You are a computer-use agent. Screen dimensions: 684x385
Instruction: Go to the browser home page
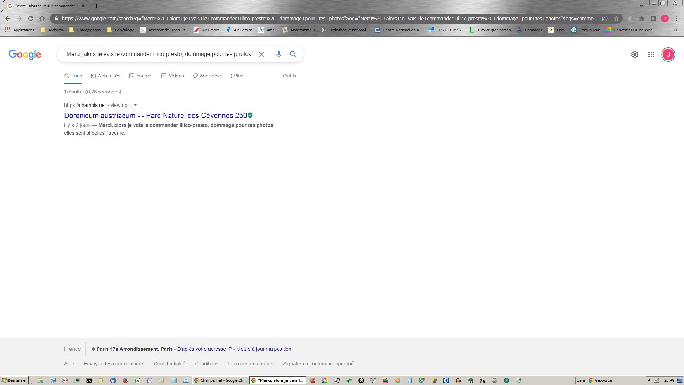coord(42,19)
